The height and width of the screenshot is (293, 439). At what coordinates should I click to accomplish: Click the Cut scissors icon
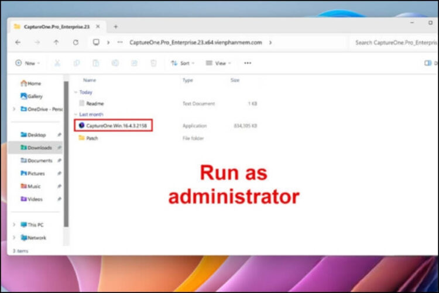pyautogui.click(x=57, y=63)
